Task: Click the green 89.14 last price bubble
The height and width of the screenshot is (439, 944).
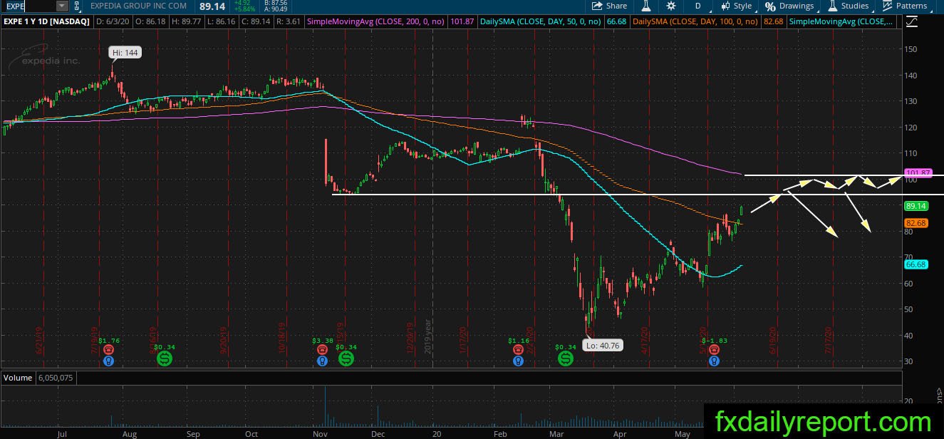Action: pos(916,206)
